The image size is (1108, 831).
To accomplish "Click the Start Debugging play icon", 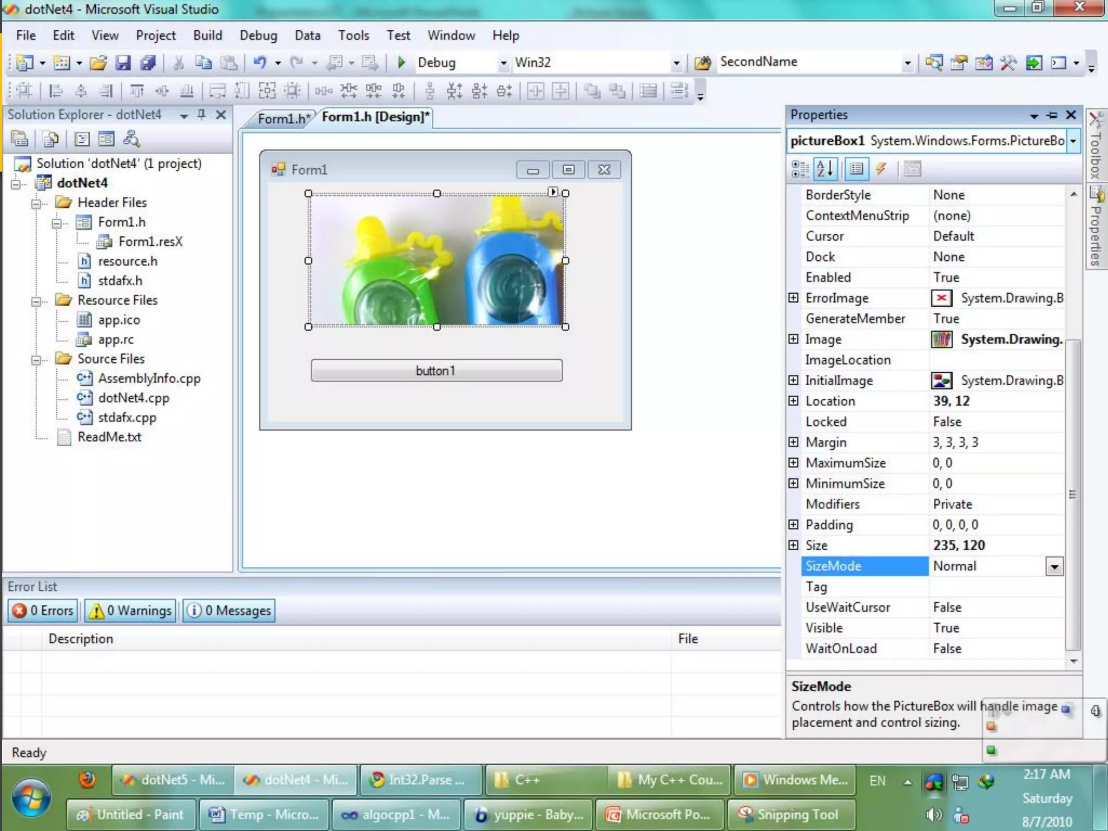I will 401,62.
